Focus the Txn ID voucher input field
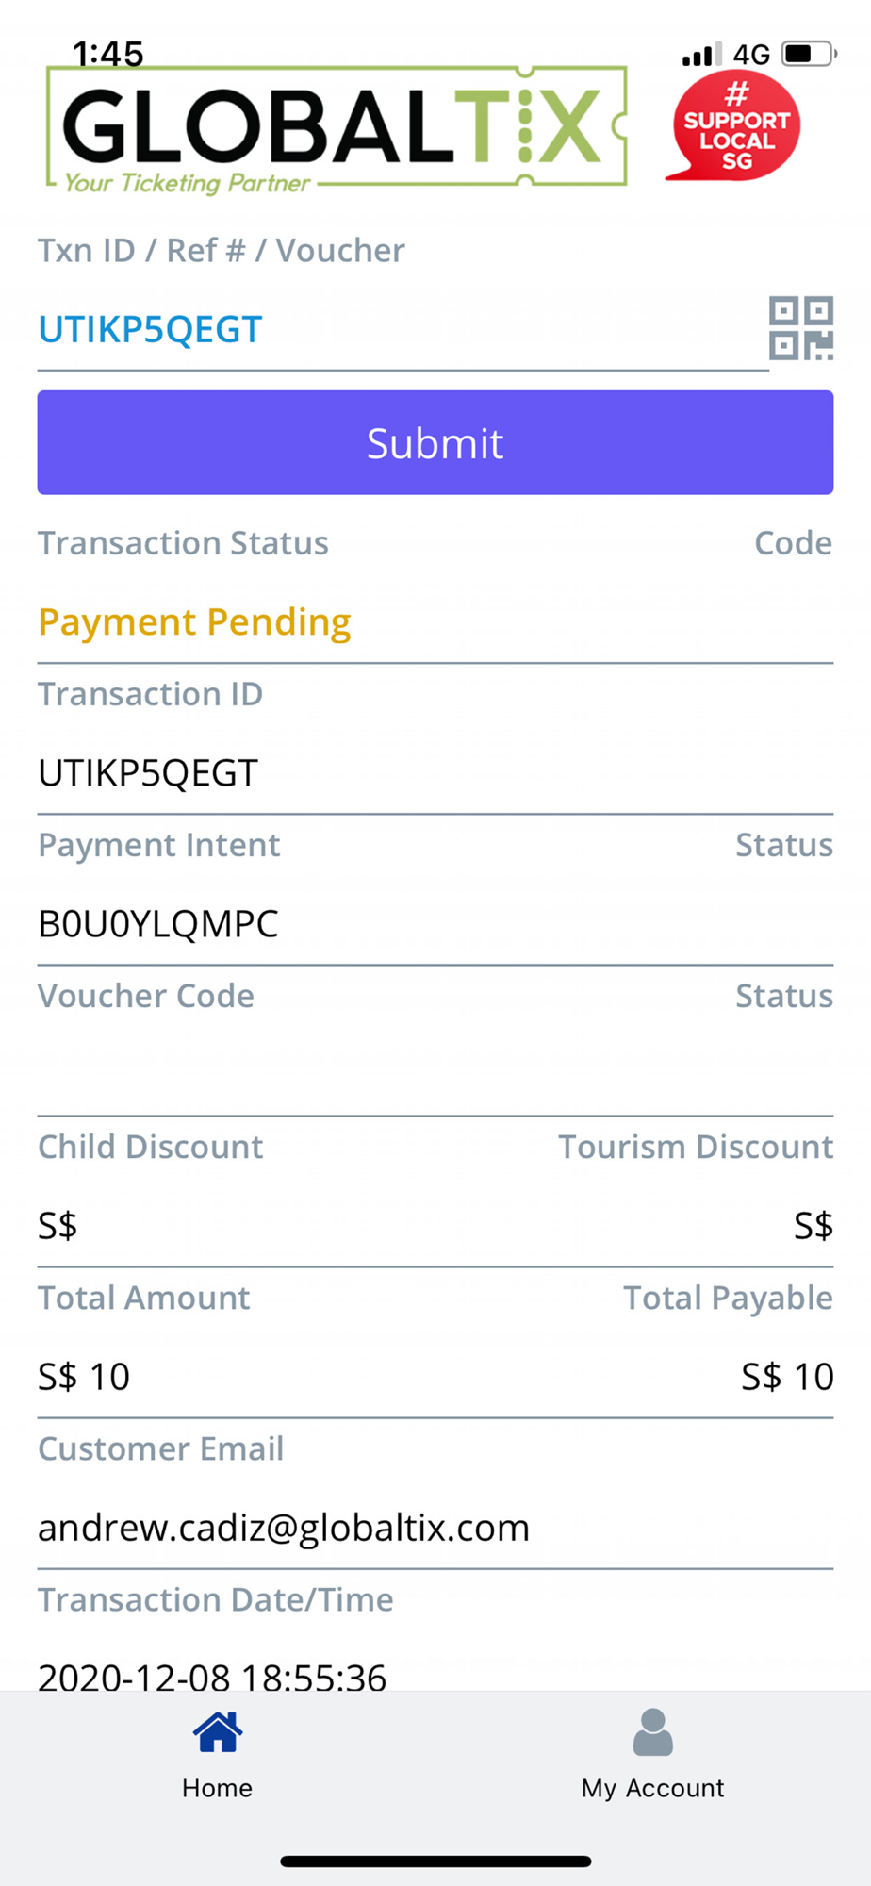Viewport: 871px width, 1886px height. [x=403, y=330]
